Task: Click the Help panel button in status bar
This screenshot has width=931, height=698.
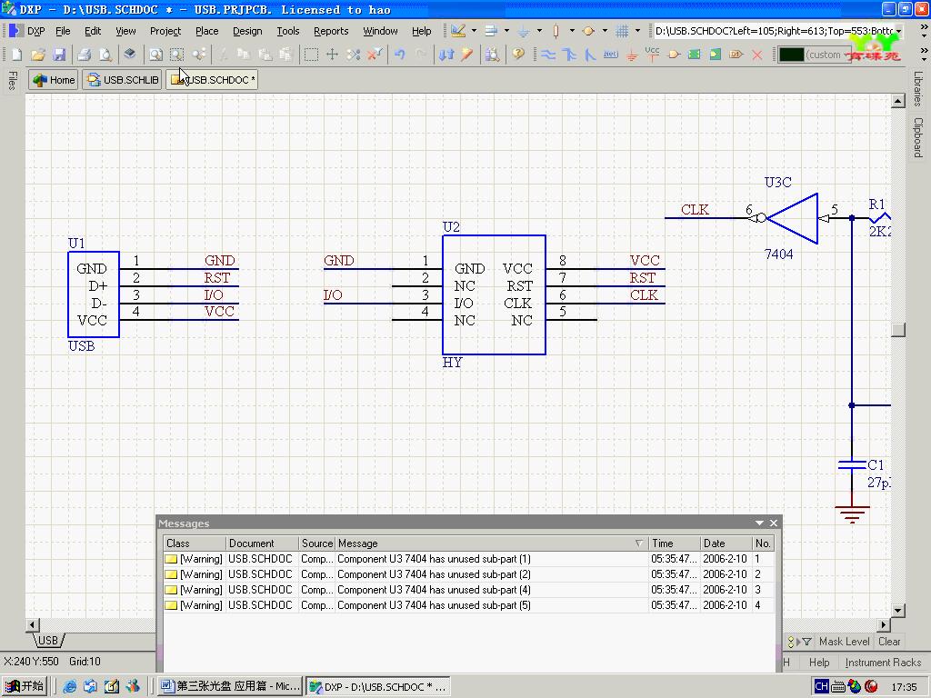Action: pos(819,663)
